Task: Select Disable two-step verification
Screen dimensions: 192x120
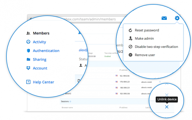Action: click(156, 47)
